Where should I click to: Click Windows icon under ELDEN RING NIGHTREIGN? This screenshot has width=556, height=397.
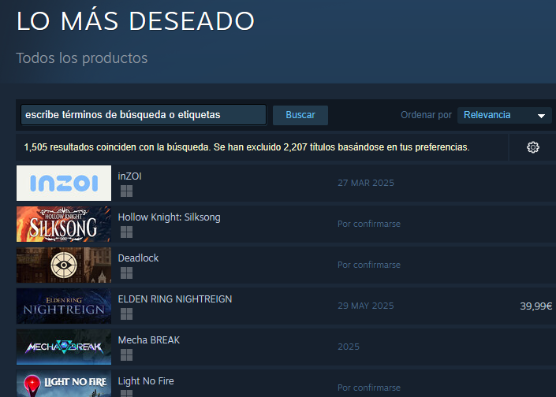tap(127, 314)
